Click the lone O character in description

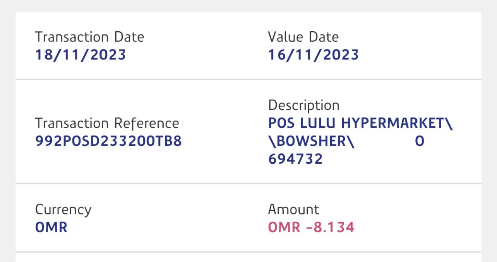coord(420,141)
